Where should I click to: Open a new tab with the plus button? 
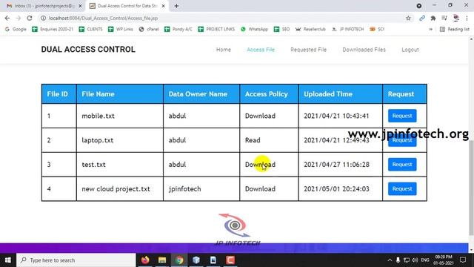click(x=176, y=6)
